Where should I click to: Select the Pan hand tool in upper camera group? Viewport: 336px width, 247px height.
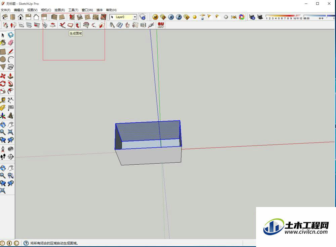tap(10, 125)
